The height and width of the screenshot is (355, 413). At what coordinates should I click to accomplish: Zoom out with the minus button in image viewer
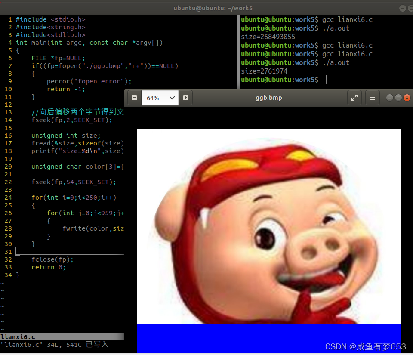coord(134,98)
